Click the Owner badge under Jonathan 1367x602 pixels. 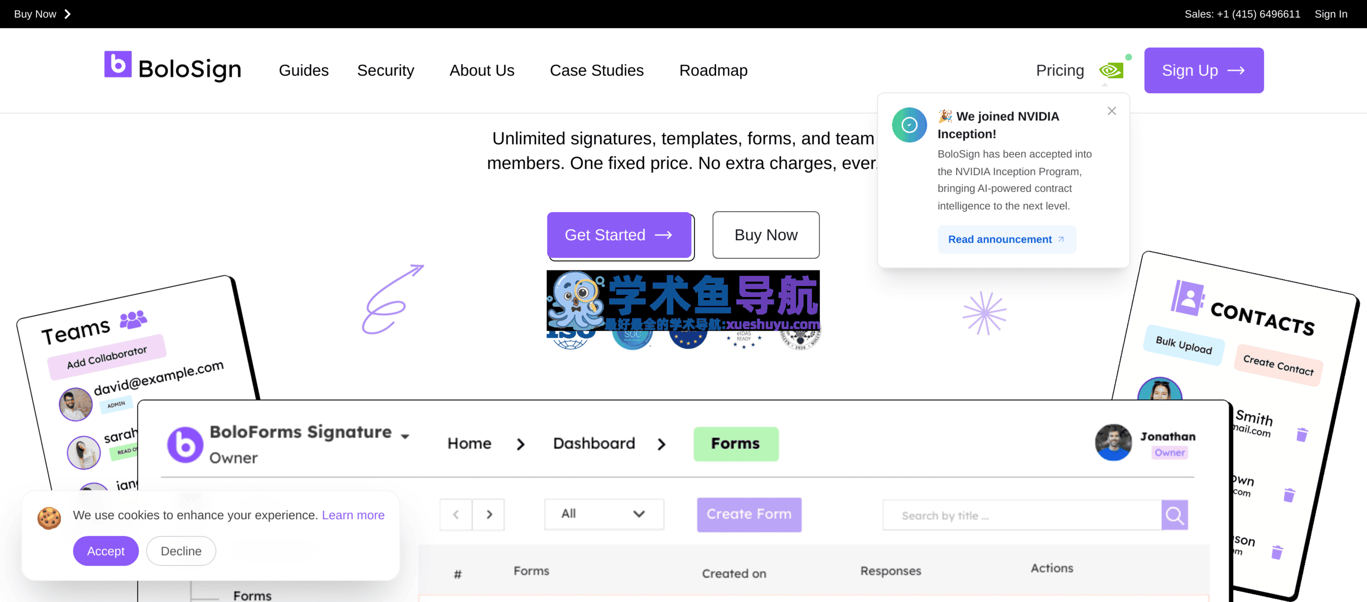1169,453
